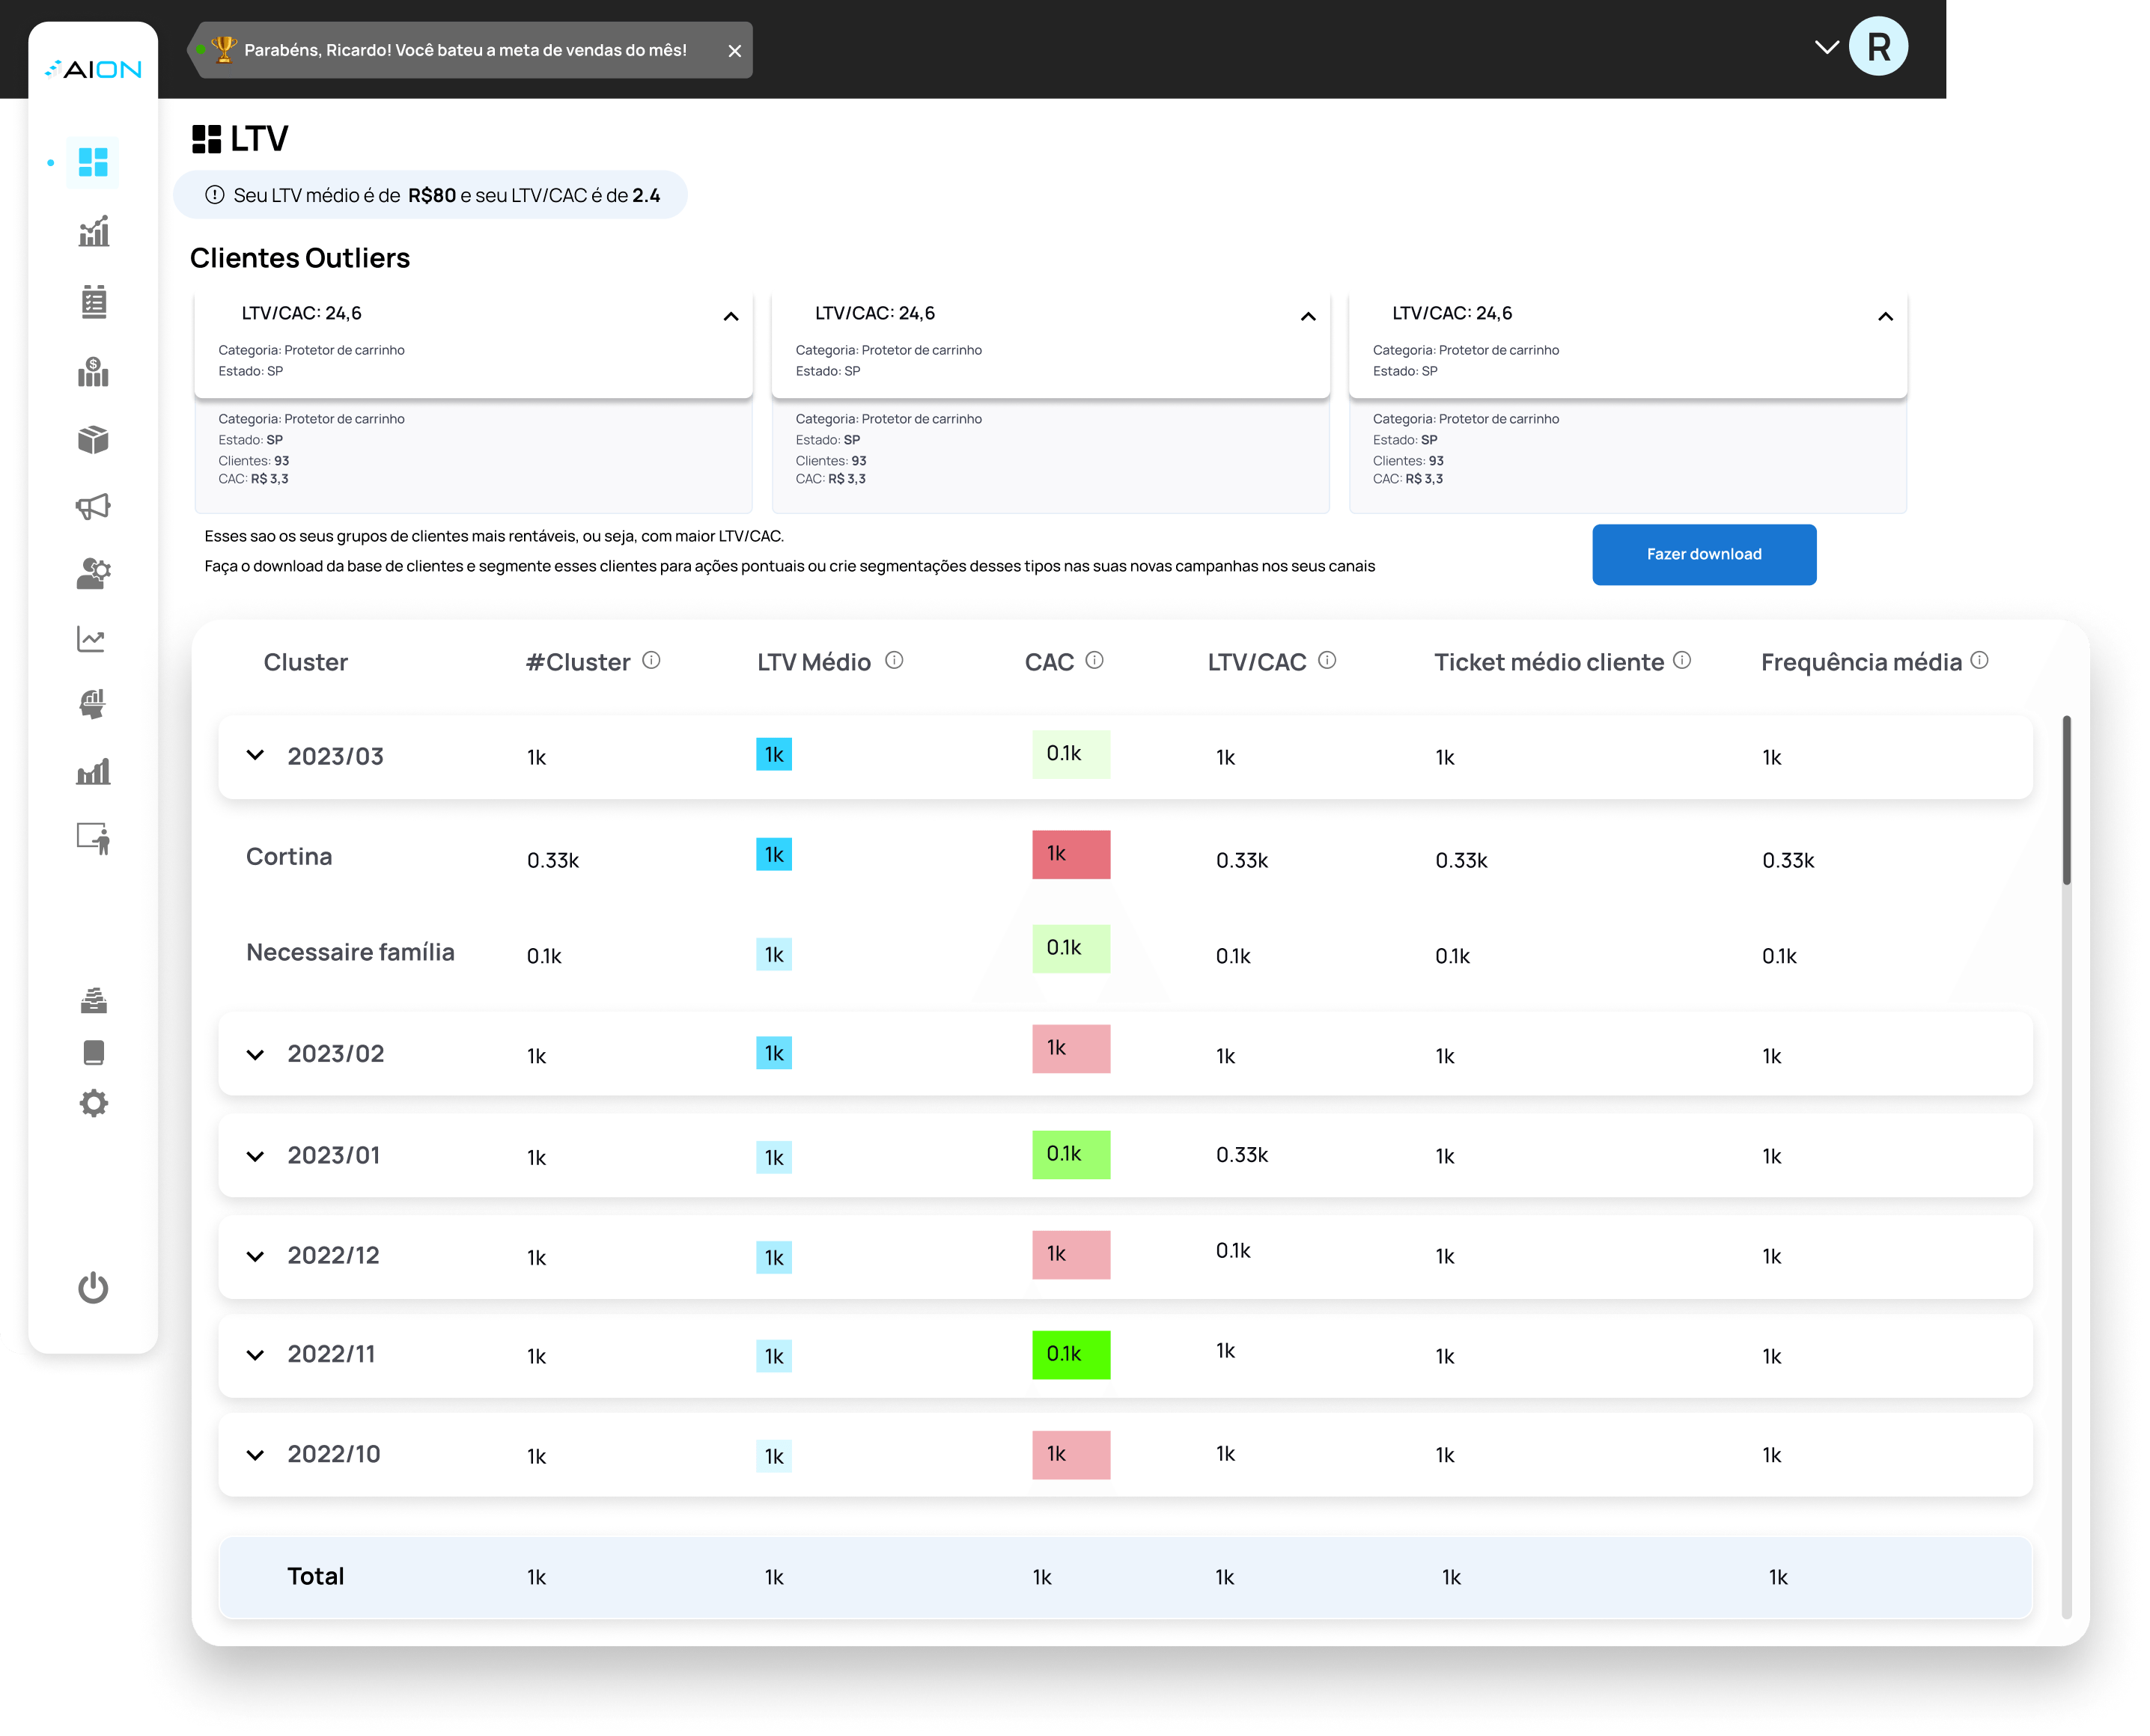Click the AI insights head icon
The width and height of the screenshot is (2150, 1736).
(93, 704)
